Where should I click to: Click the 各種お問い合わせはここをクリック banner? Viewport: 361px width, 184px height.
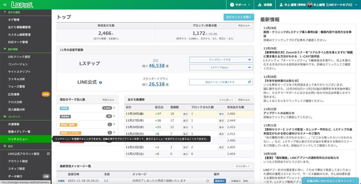click(330, 181)
